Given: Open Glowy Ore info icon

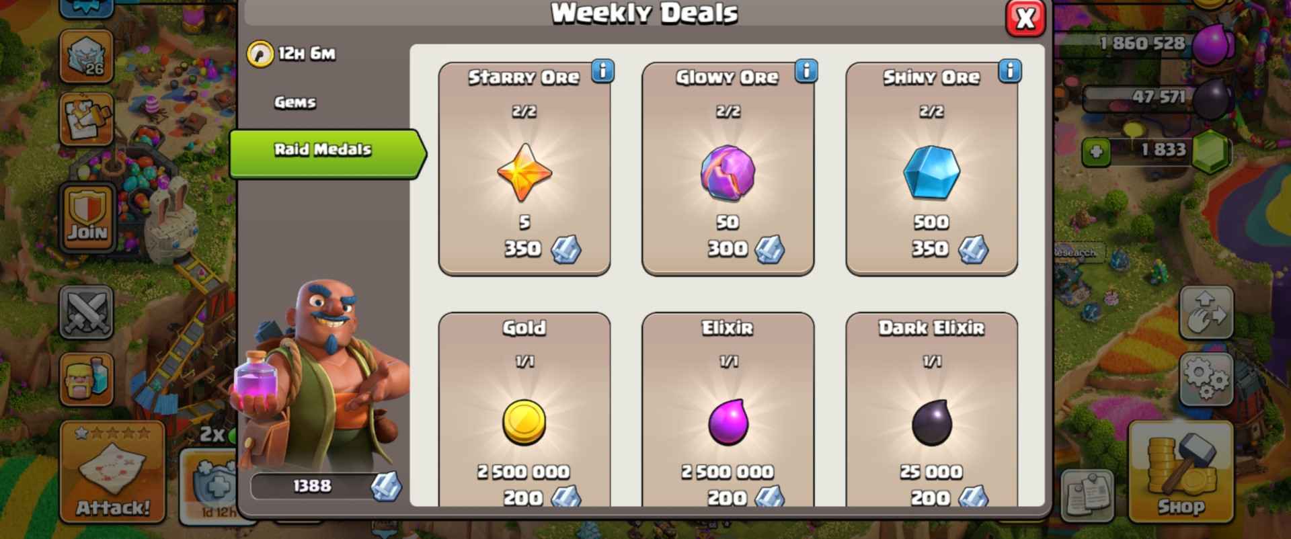Looking at the screenshot, I should (806, 71).
